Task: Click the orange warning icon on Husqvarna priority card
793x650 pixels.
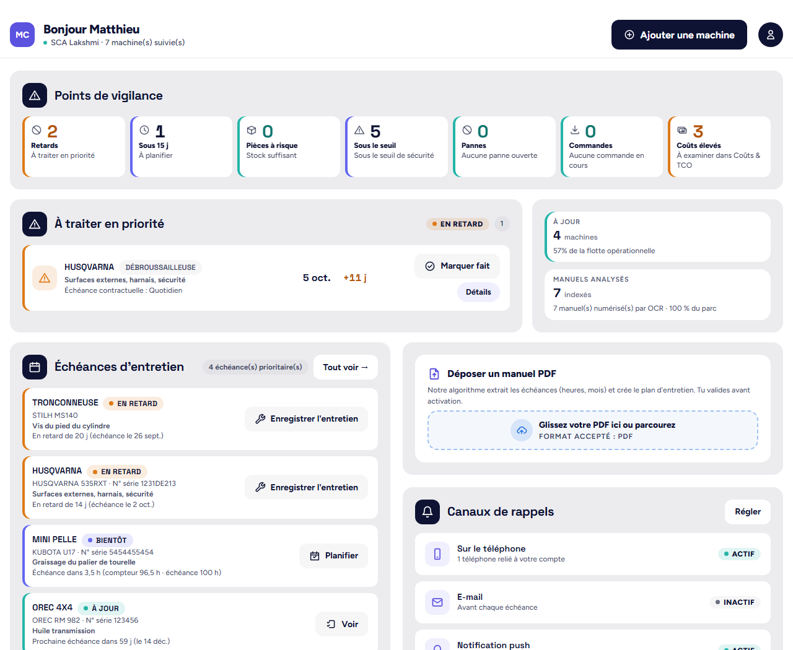Action: tap(45, 279)
